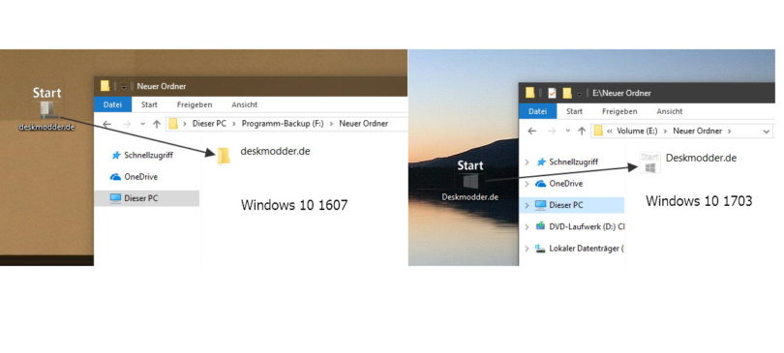Click the deskmodder.de Start desktop icon on the left
Image resolution: width=784 pixels, height=353 pixels.
[x=47, y=109]
